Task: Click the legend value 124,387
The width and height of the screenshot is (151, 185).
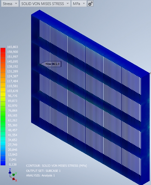Action: 13,76
